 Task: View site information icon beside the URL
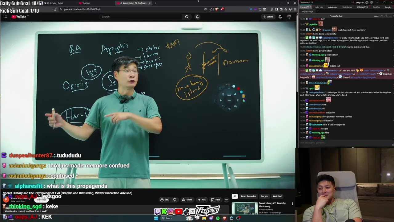pos(61,9)
